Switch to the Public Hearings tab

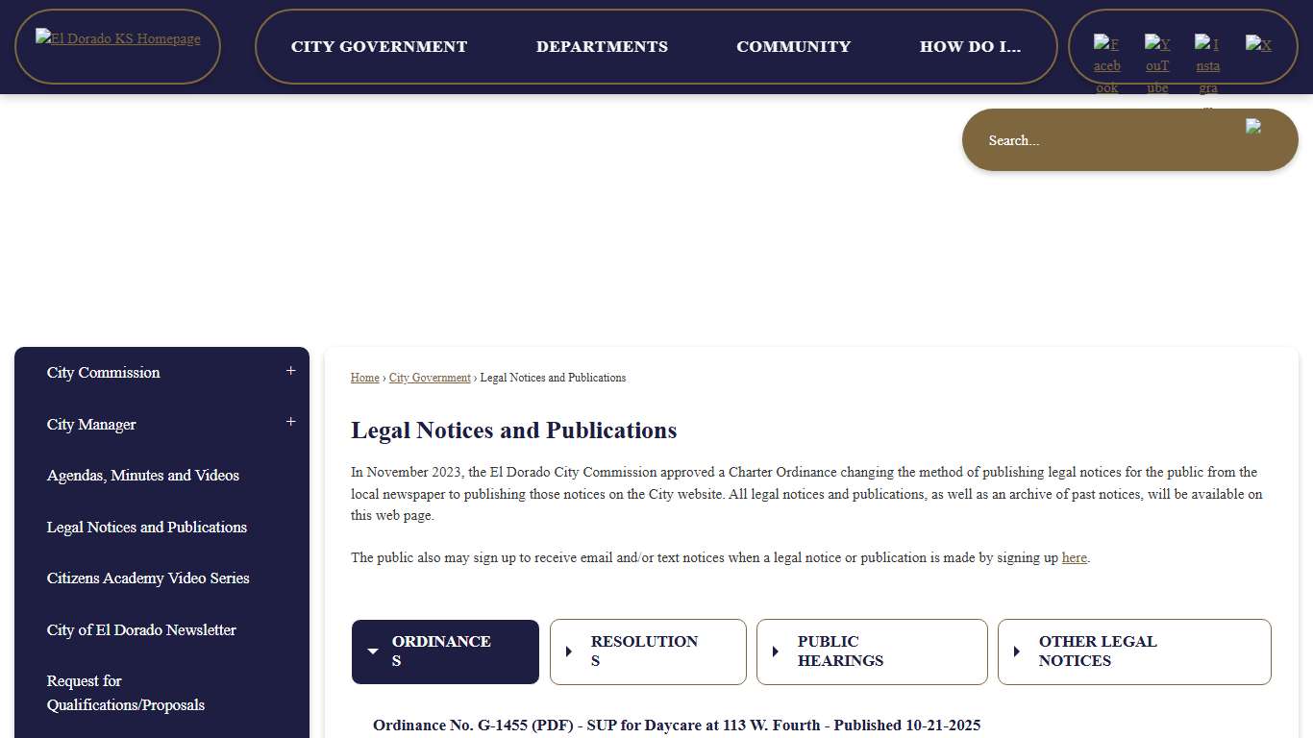coord(871,652)
